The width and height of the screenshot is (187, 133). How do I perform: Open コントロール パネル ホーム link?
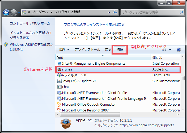pos(30,23)
